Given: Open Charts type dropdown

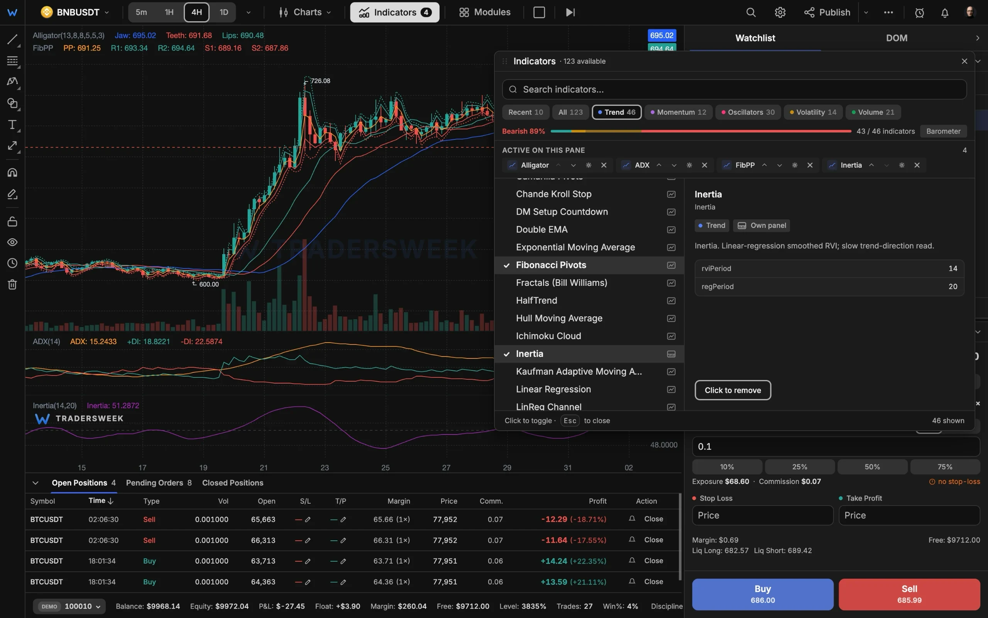Looking at the screenshot, I should [305, 12].
